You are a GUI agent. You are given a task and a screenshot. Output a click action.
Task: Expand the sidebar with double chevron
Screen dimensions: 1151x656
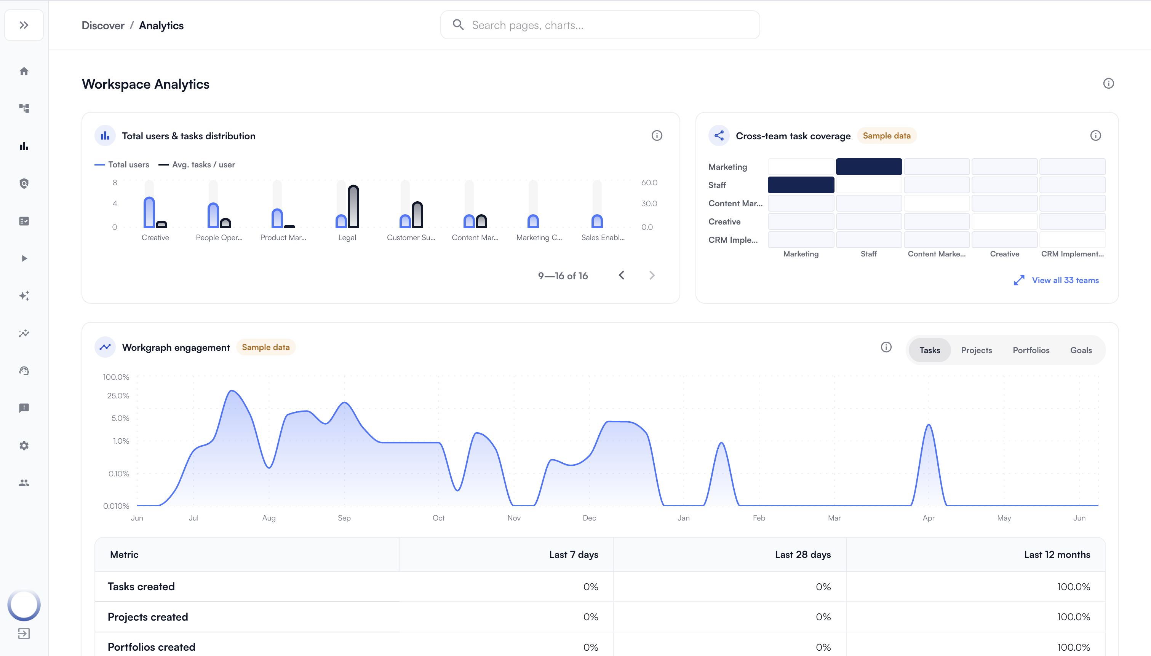coord(24,25)
